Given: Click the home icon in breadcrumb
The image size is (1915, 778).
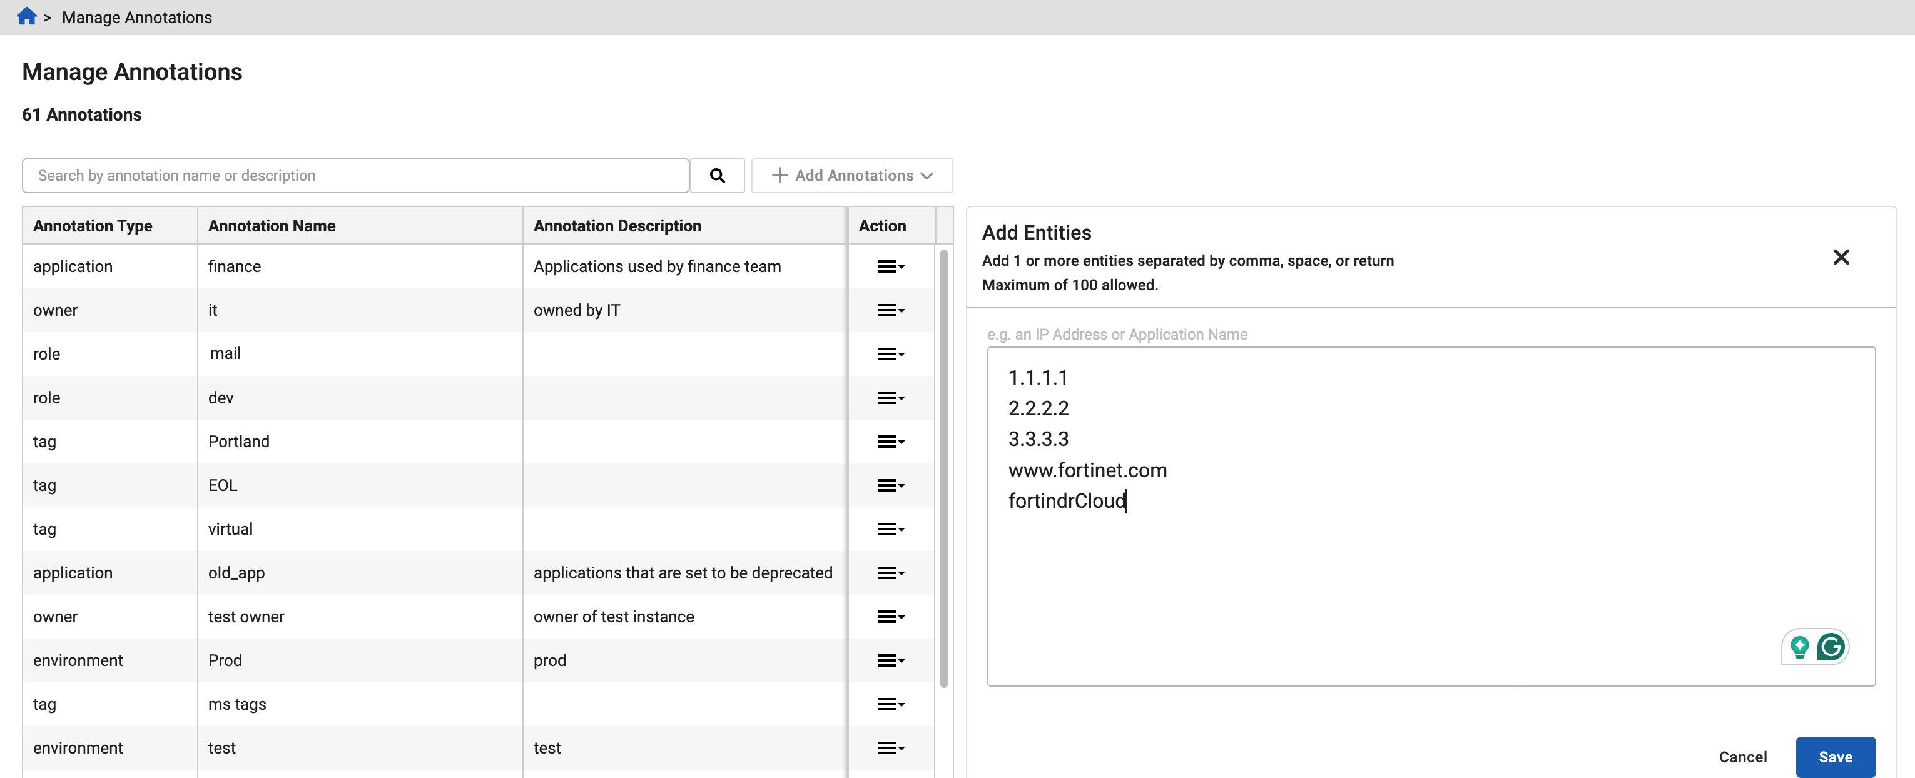Looking at the screenshot, I should (x=27, y=16).
